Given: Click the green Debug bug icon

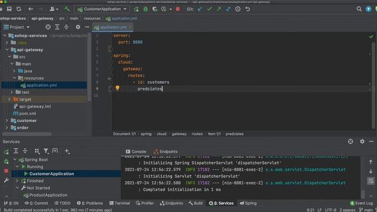Looking at the screenshot, I should coord(145,9).
